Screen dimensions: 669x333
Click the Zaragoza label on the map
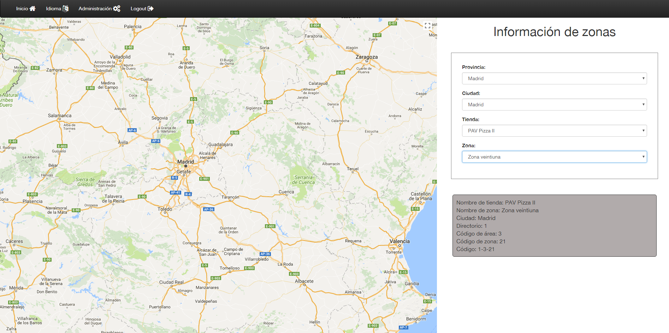(367, 57)
